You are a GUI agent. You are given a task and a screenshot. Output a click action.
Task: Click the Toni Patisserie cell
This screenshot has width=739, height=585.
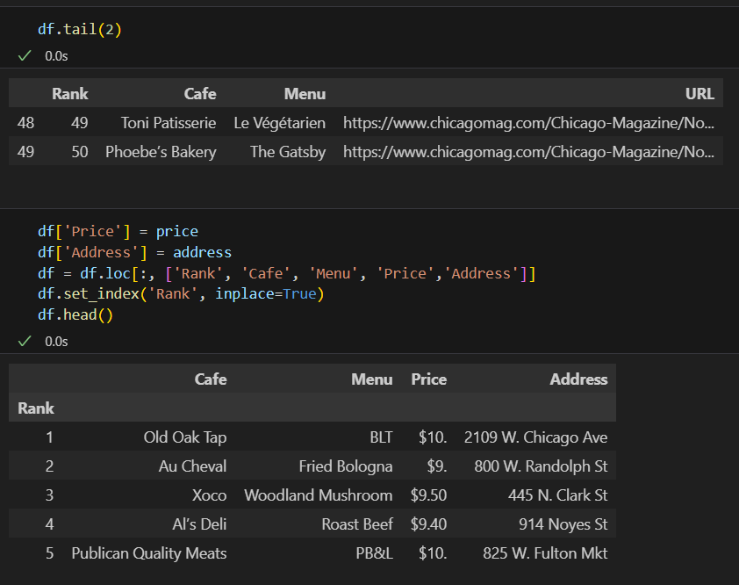pos(169,123)
